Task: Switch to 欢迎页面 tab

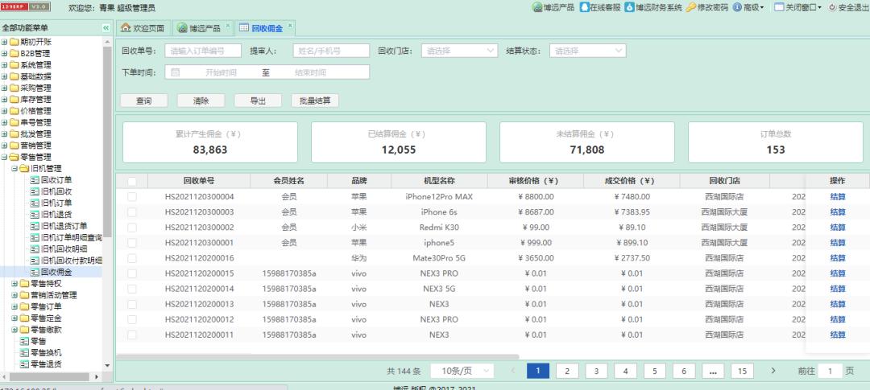Action: [x=143, y=28]
